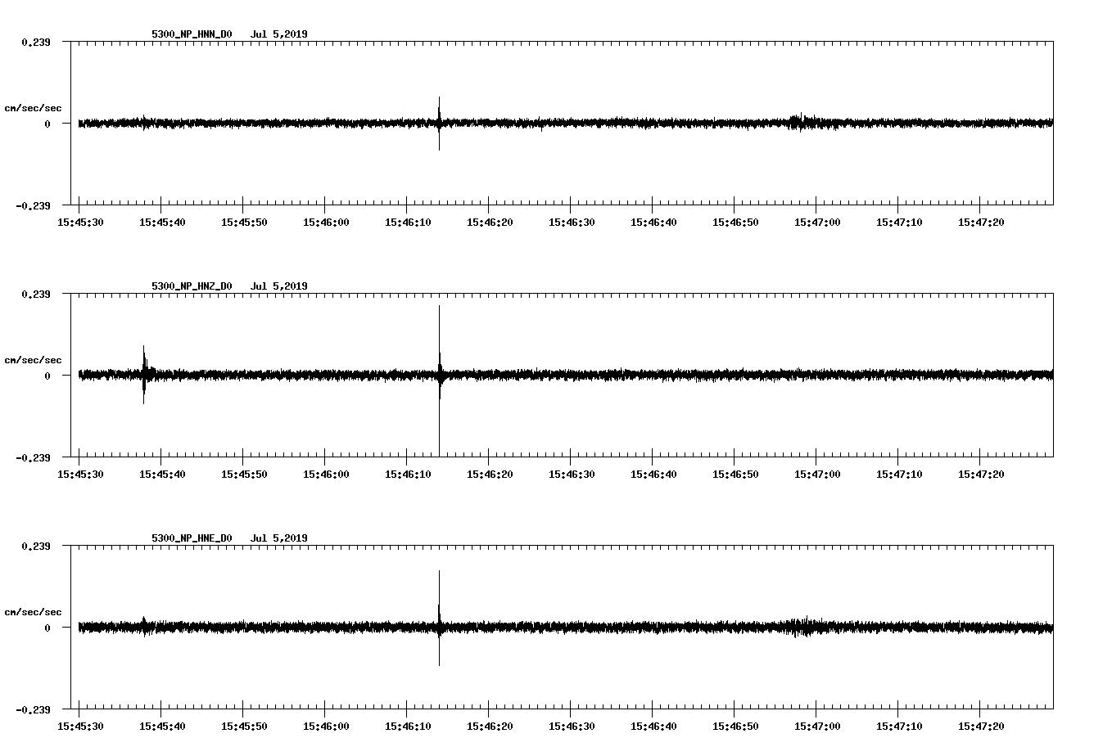The width and height of the screenshot is (1112, 756).
Task: Click the 15:47:20 time label under HNN plot
Action: (981, 222)
